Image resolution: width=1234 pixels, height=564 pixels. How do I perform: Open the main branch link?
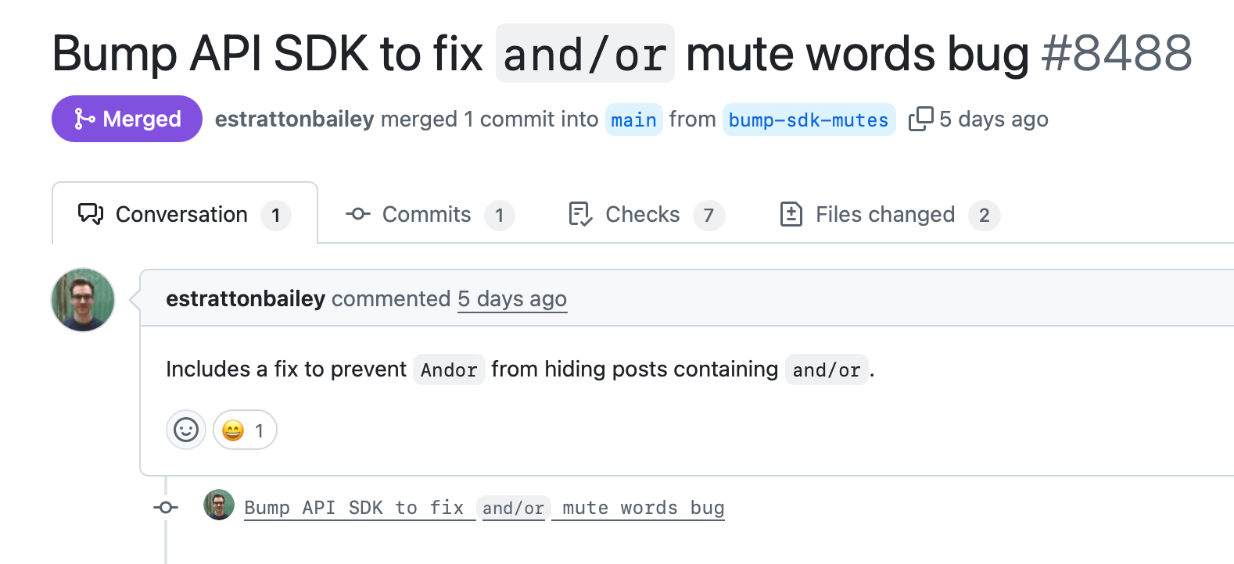click(x=633, y=120)
